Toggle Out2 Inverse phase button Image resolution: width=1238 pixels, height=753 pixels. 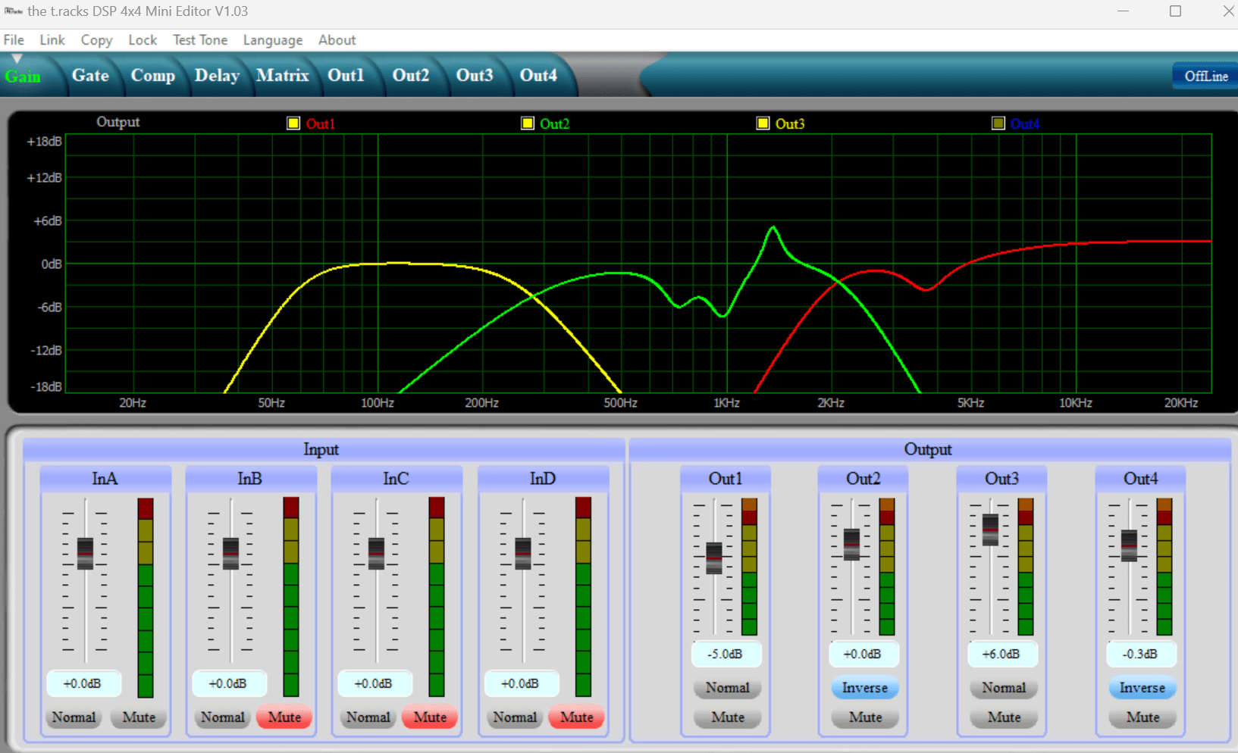pos(864,688)
